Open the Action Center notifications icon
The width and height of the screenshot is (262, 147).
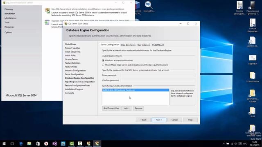[240, 143]
